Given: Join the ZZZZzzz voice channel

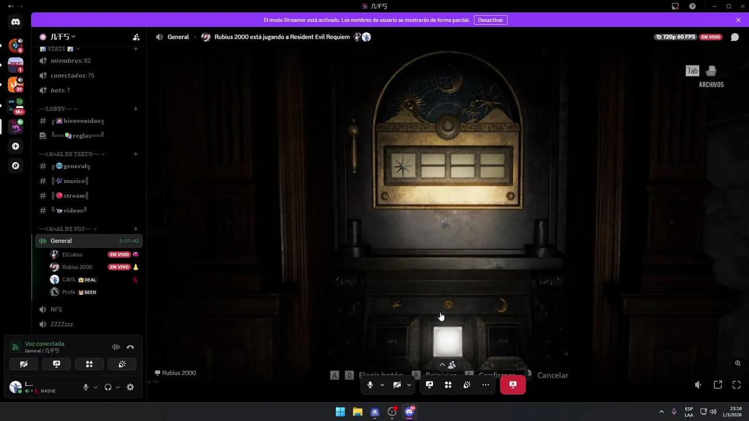Looking at the screenshot, I should tap(89, 324).
